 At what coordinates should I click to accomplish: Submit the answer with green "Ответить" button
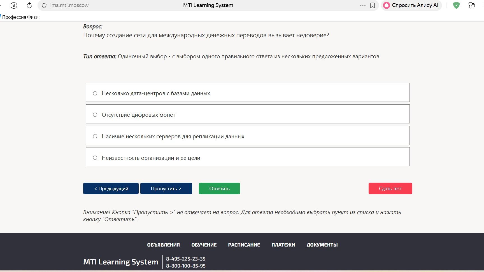click(x=219, y=188)
